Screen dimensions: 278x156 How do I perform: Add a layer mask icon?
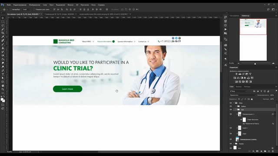click(x=257, y=151)
